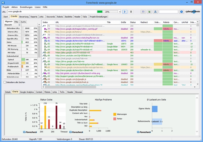Click the blue help question mark icon
203x142 pixels.
coord(182,12)
